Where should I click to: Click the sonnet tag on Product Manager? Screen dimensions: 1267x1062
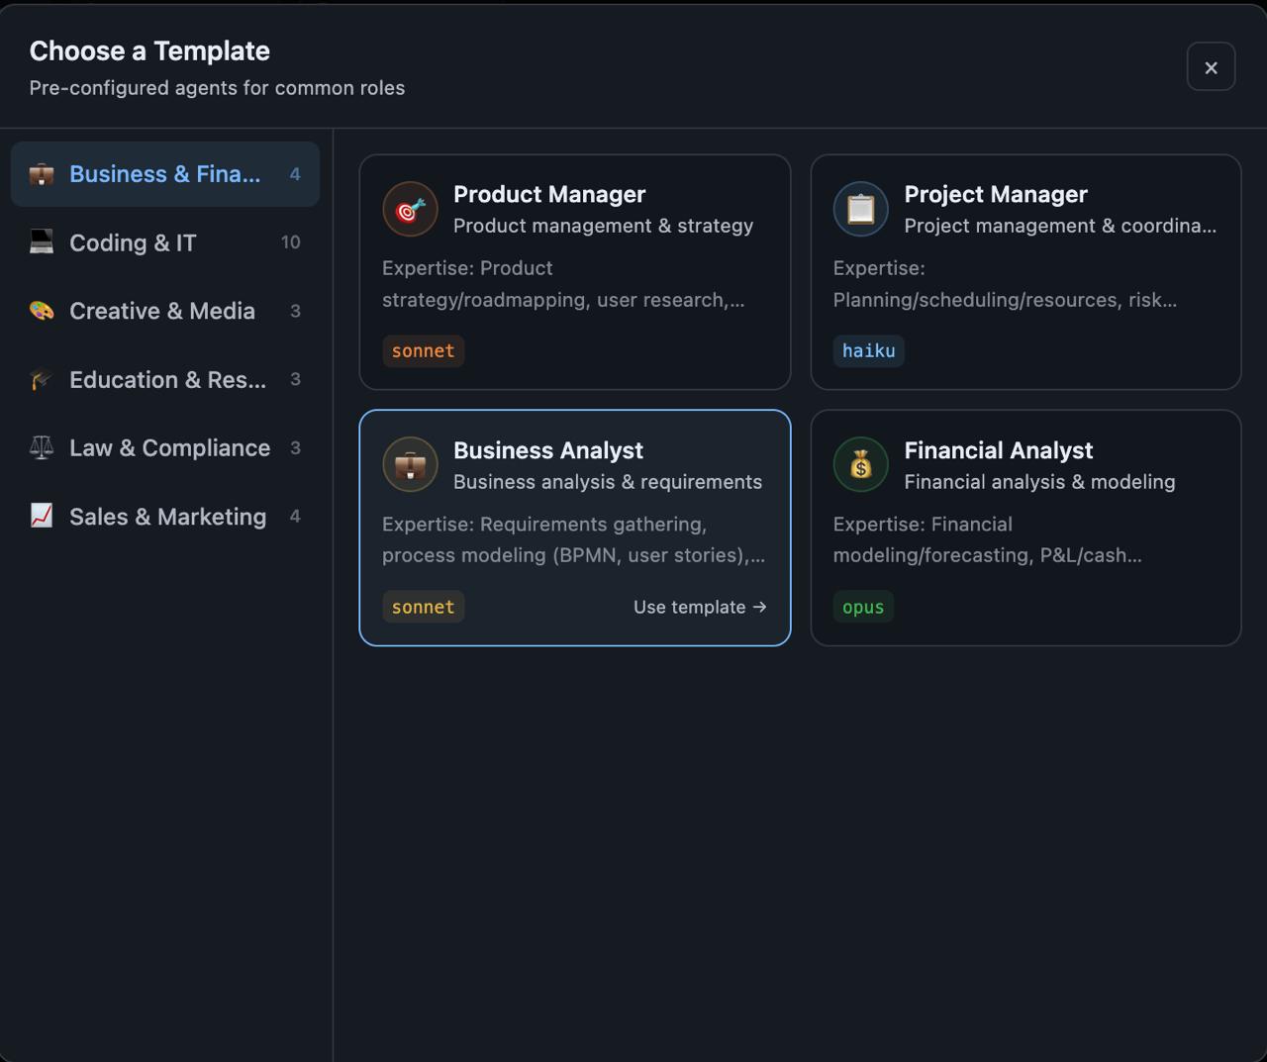(423, 351)
